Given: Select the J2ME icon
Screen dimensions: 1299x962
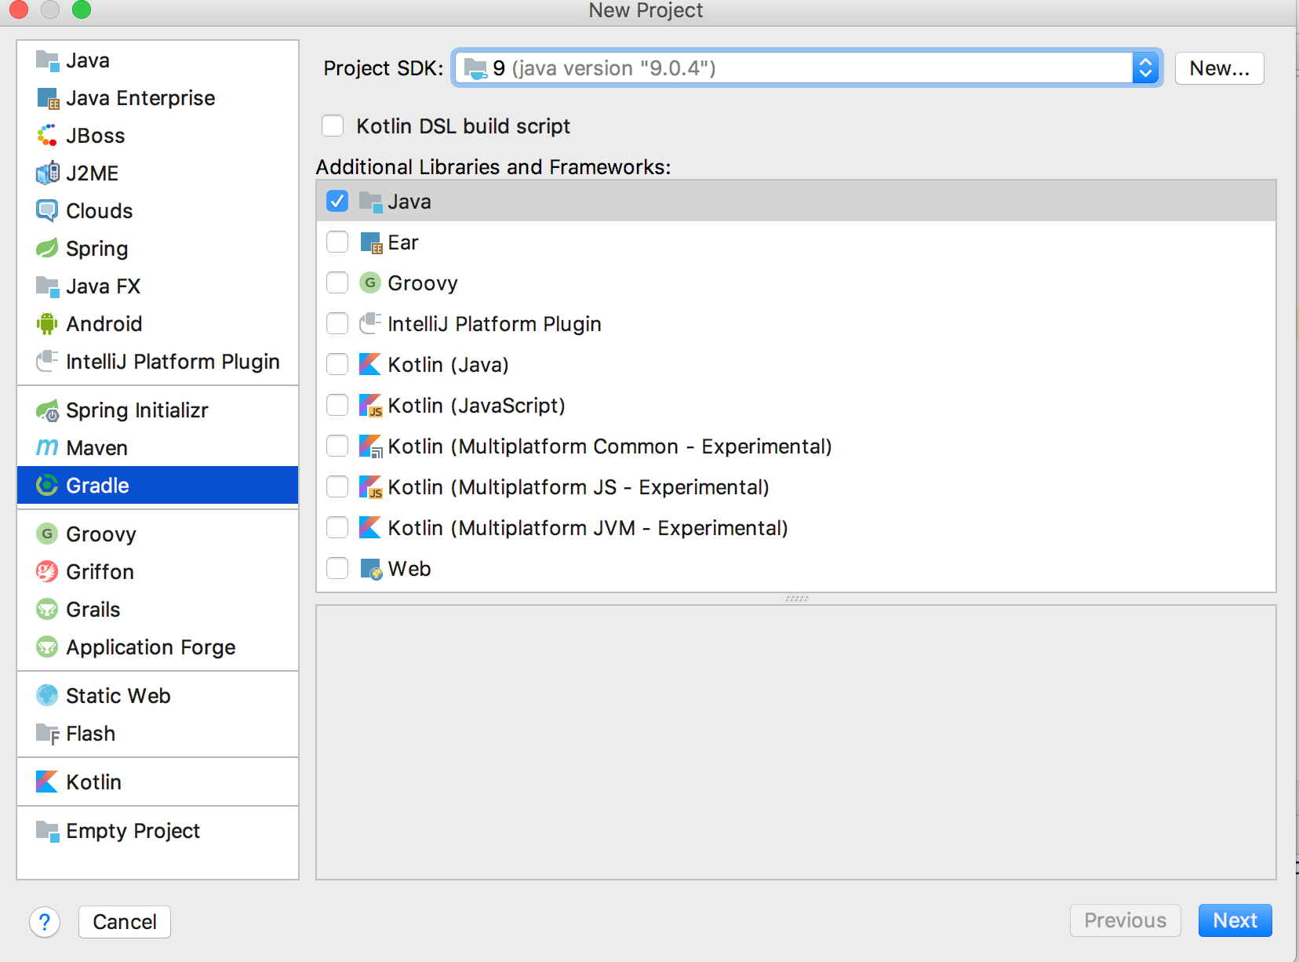Looking at the screenshot, I should pyautogui.click(x=47, y=173).
